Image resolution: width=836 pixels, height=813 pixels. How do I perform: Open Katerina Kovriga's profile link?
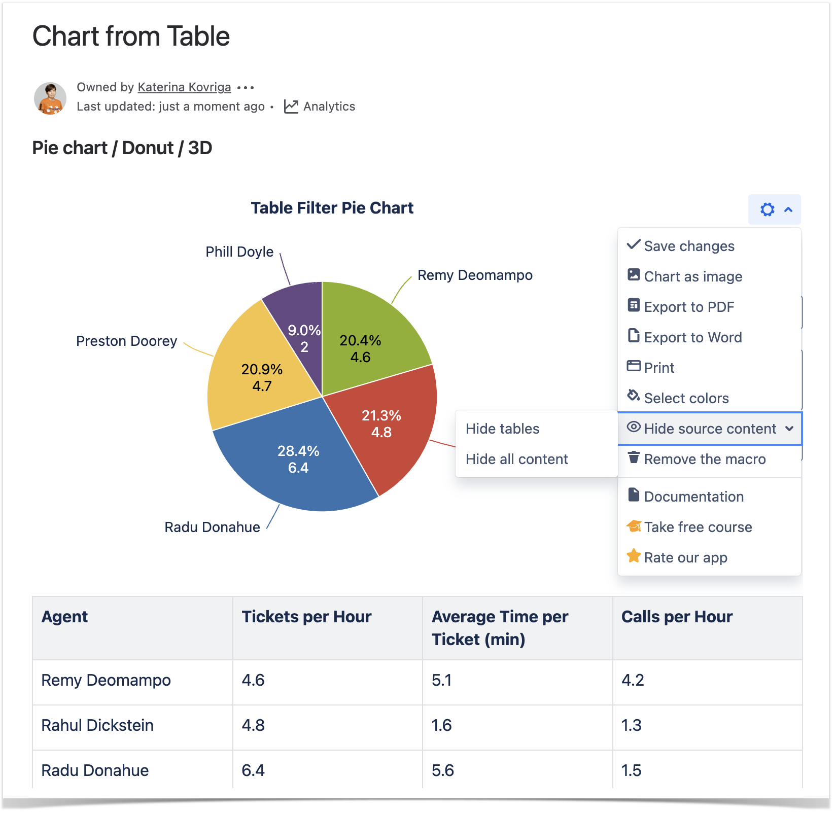tap(184, 87)
